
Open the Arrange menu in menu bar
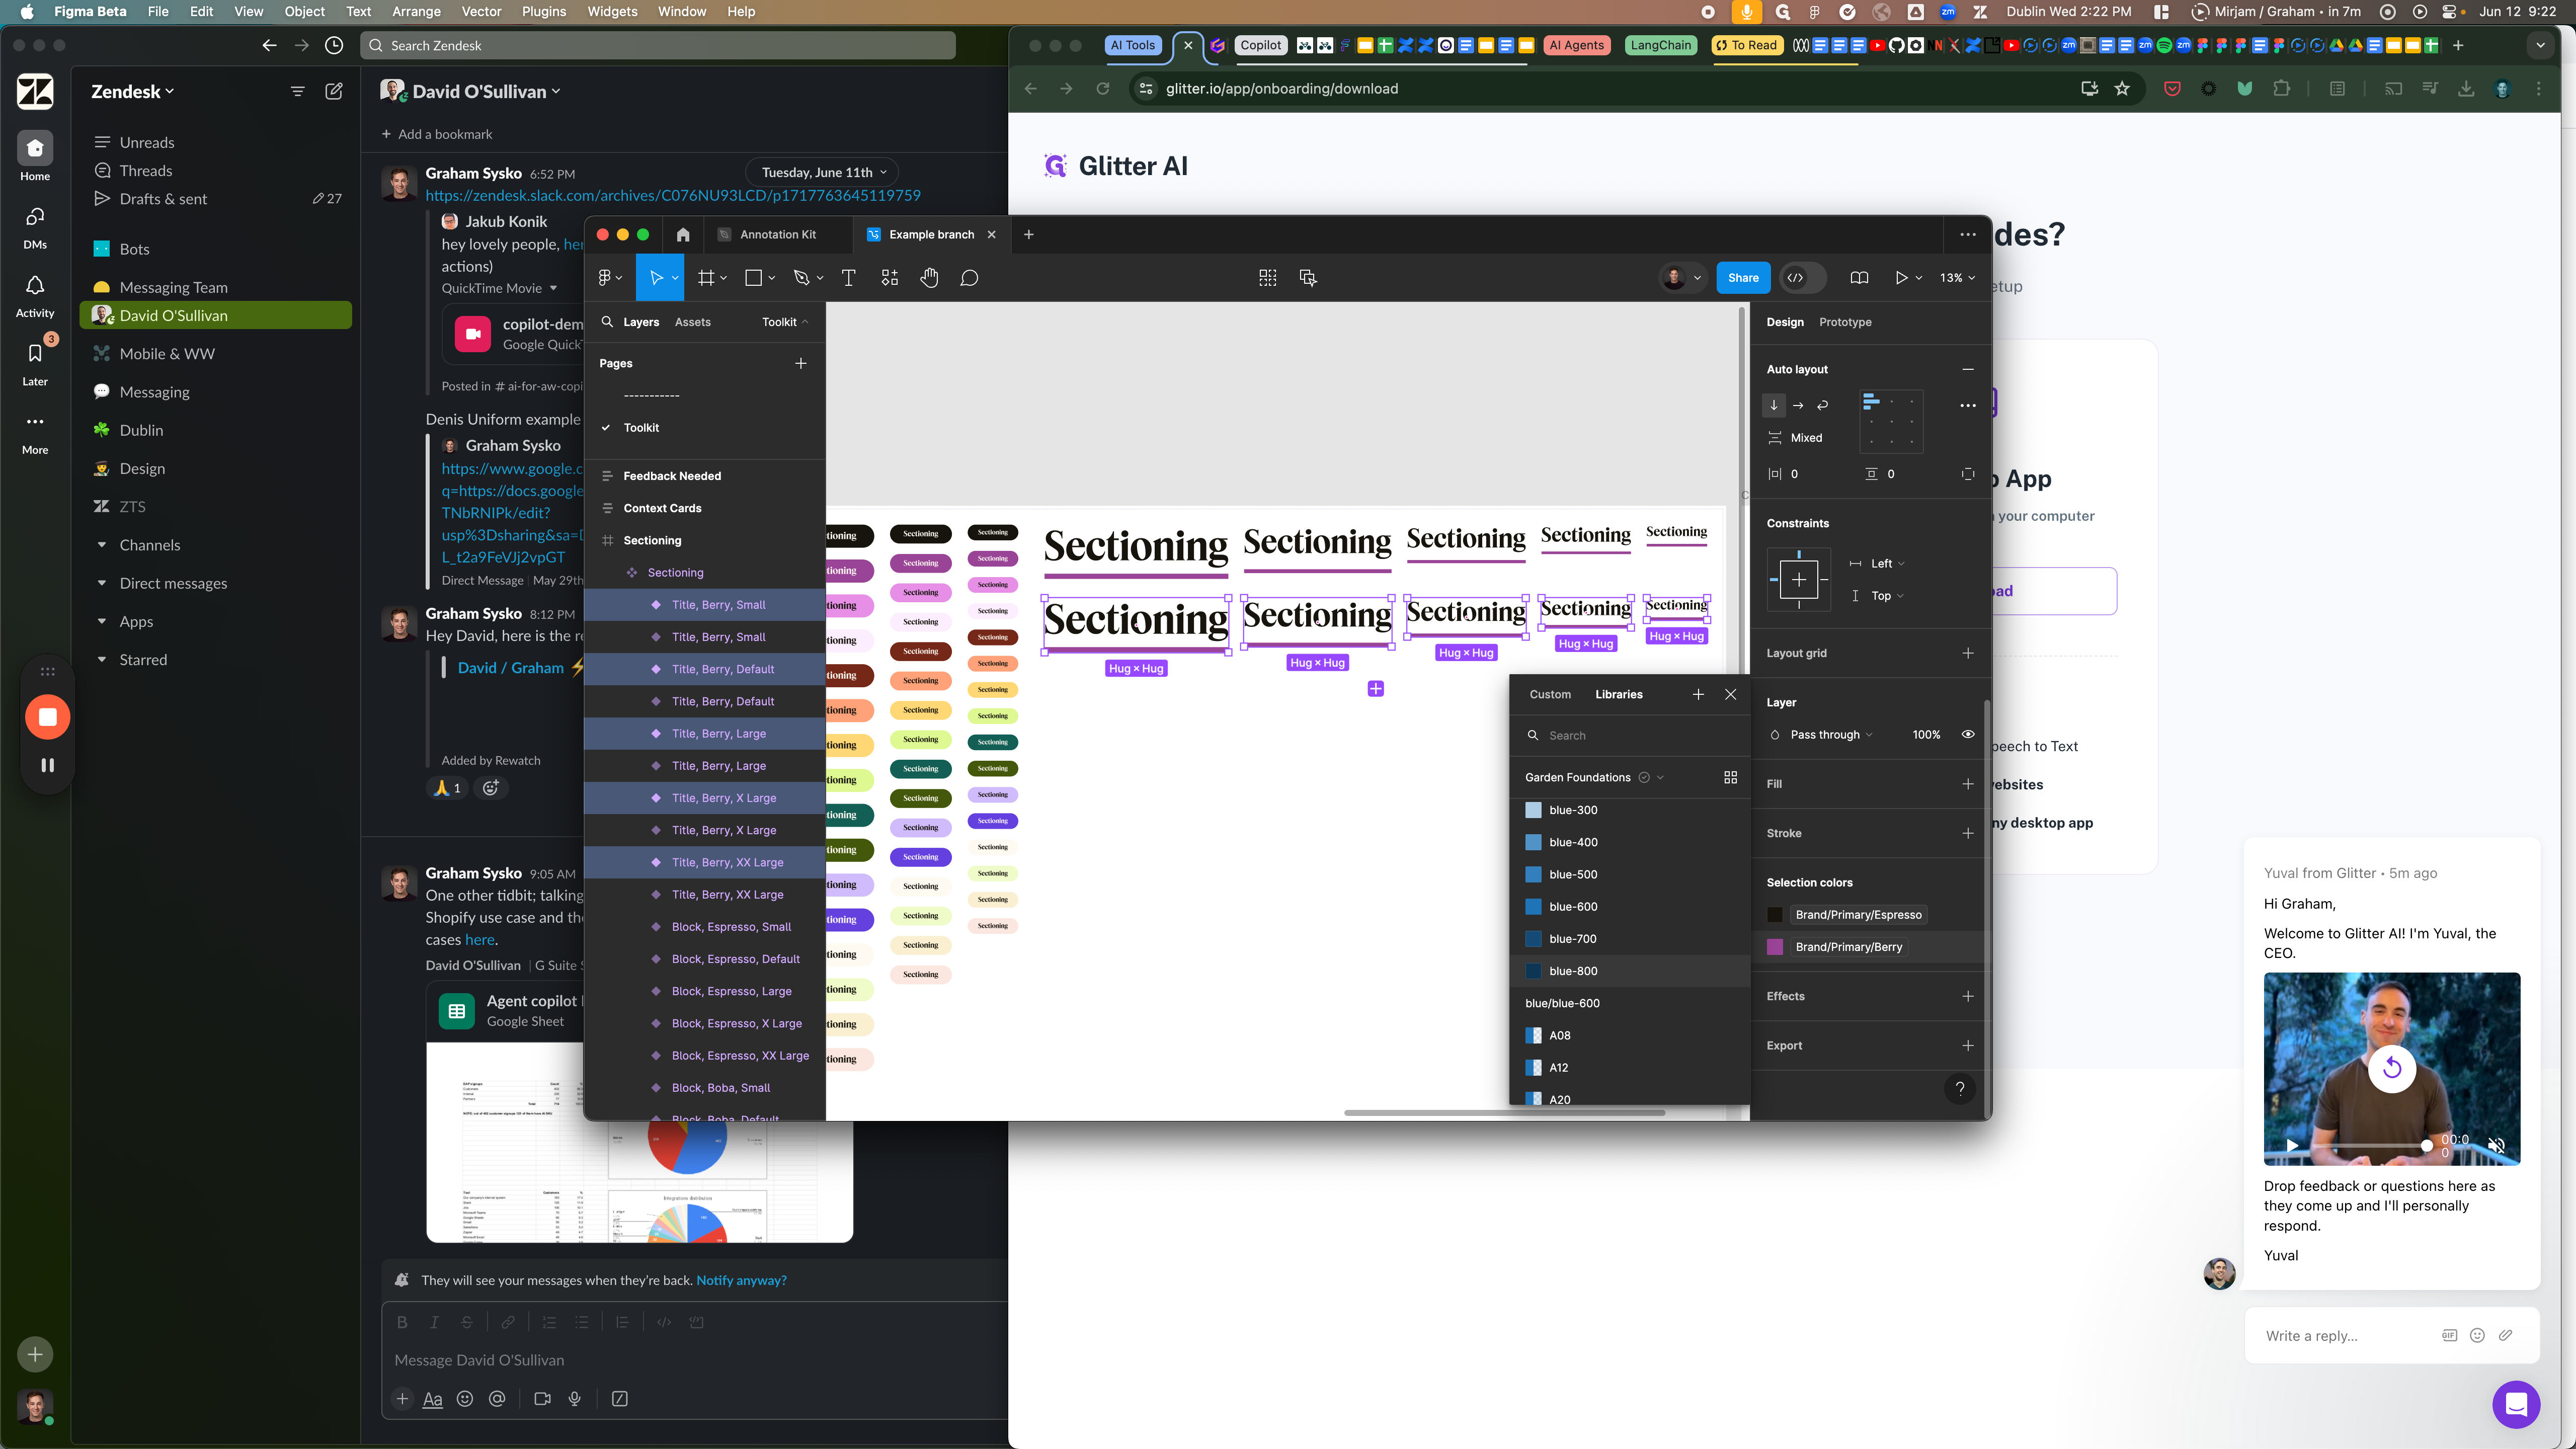416,12
